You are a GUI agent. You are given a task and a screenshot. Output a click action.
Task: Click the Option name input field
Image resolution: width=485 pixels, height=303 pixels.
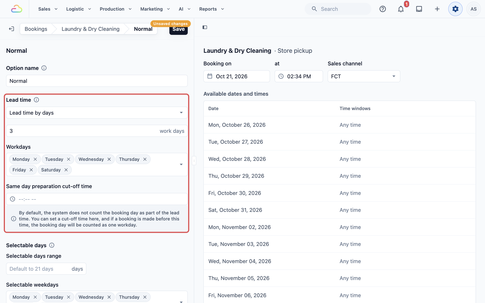click(97, 81)
